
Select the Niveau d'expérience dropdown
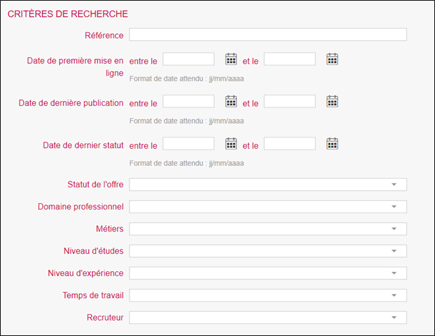(268, 273)
